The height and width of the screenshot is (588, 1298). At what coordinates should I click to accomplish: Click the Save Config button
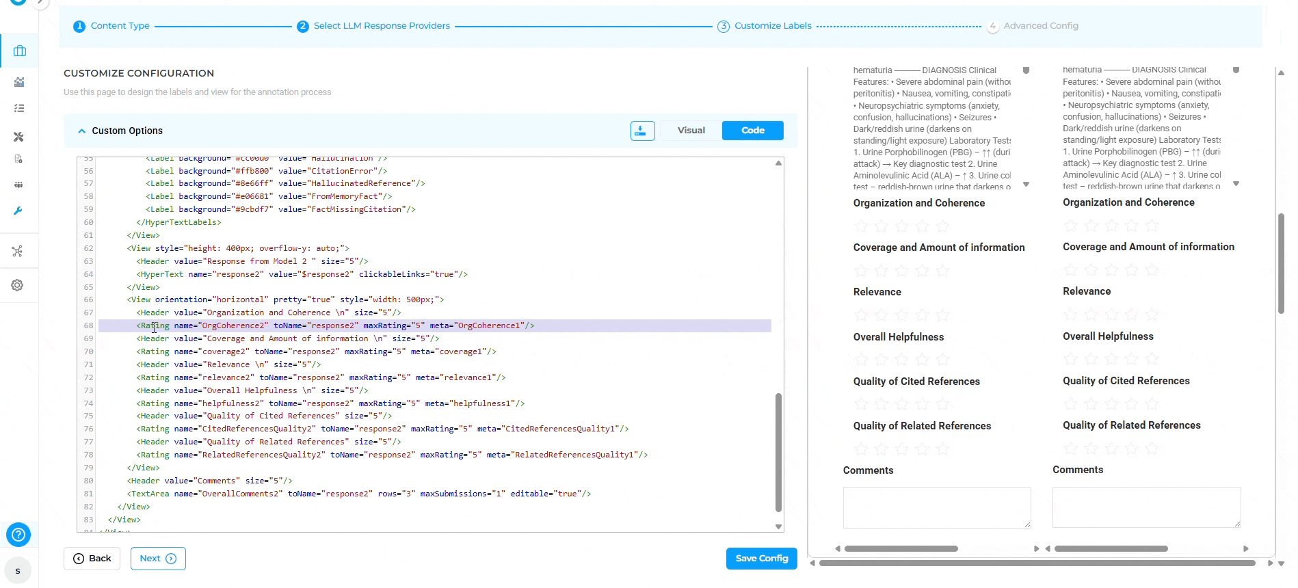click(761, 559)
